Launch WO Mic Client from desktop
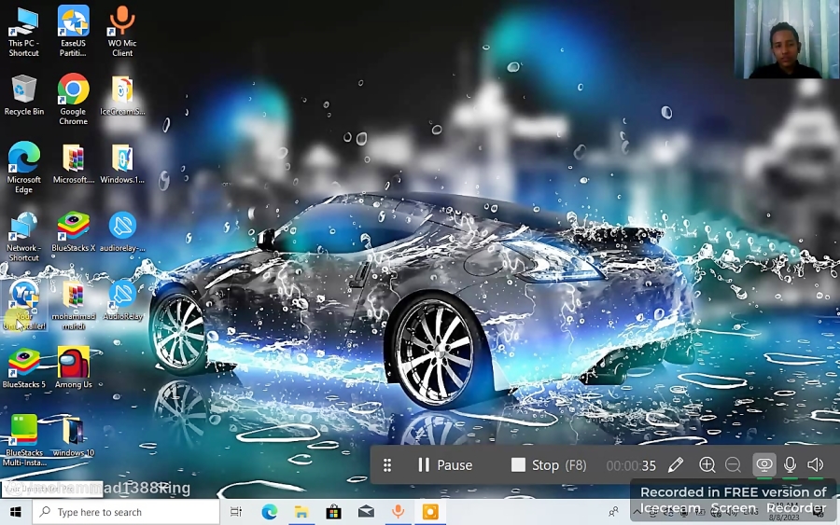This screenshot has height=525, width=840. pos(122,31)
